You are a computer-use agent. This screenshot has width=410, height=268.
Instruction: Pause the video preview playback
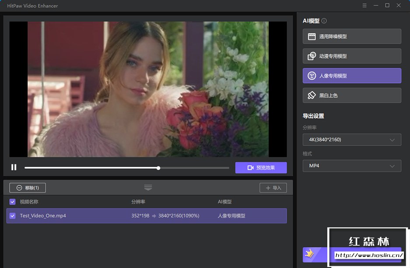[x=14, y=167]
